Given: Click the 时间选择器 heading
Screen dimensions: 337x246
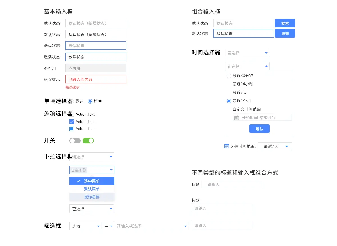Looking at the screenshot, I should (206, 53).
